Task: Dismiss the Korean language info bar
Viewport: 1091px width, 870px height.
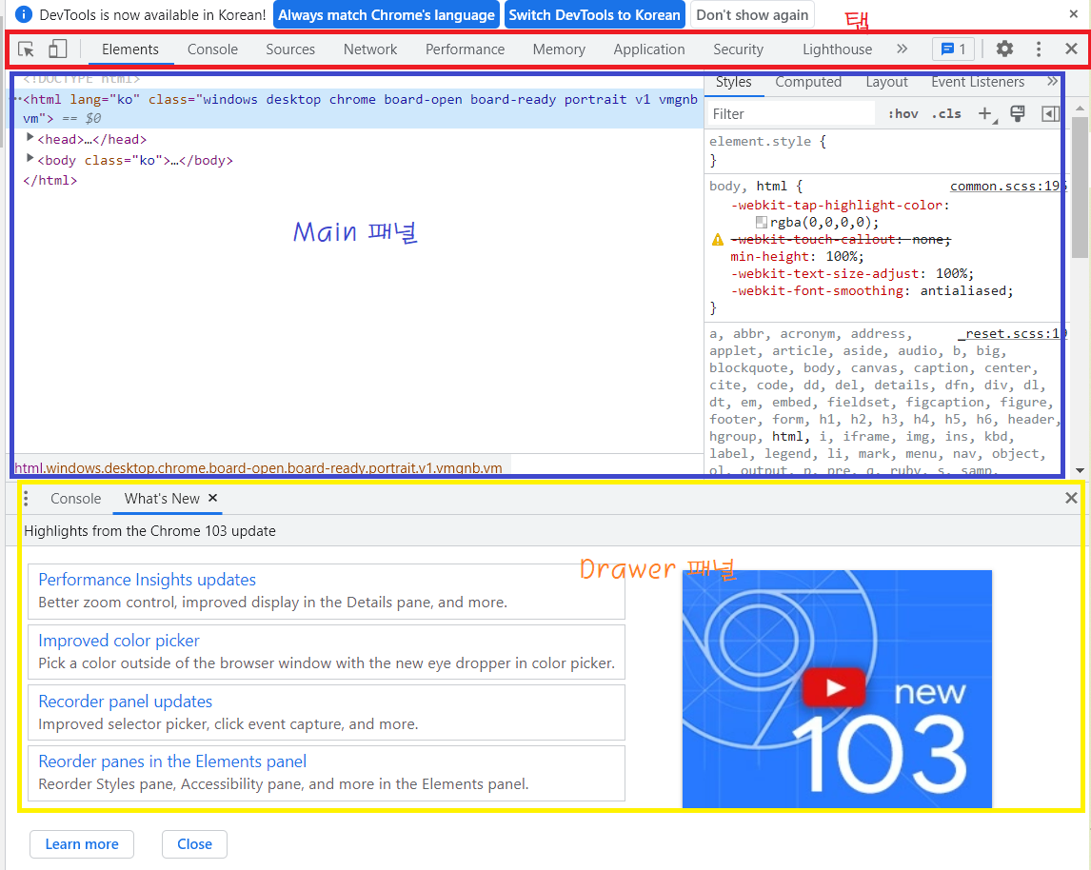Action: point(1073,14)
